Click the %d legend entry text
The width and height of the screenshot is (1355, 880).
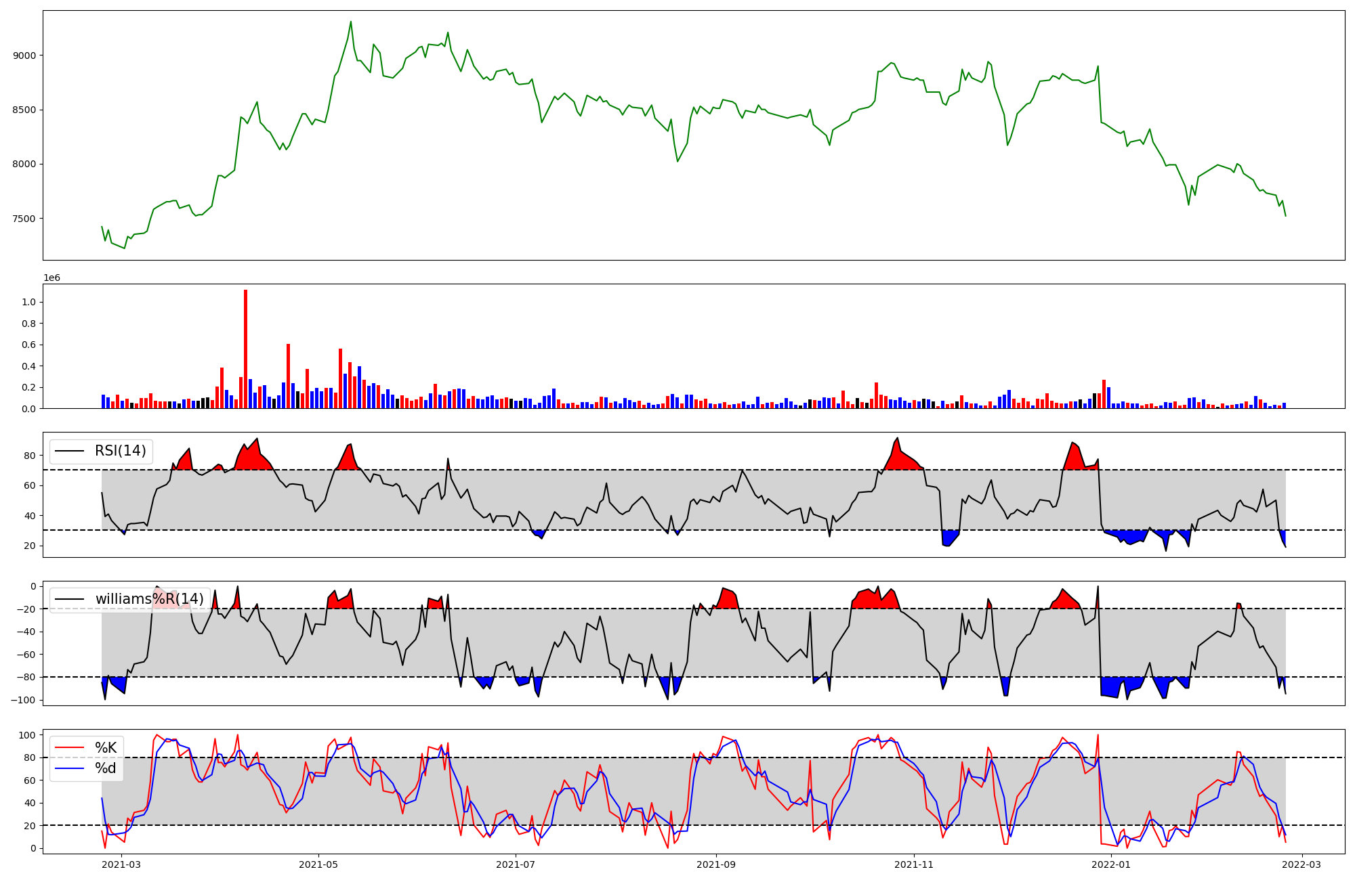coord(105,768)
